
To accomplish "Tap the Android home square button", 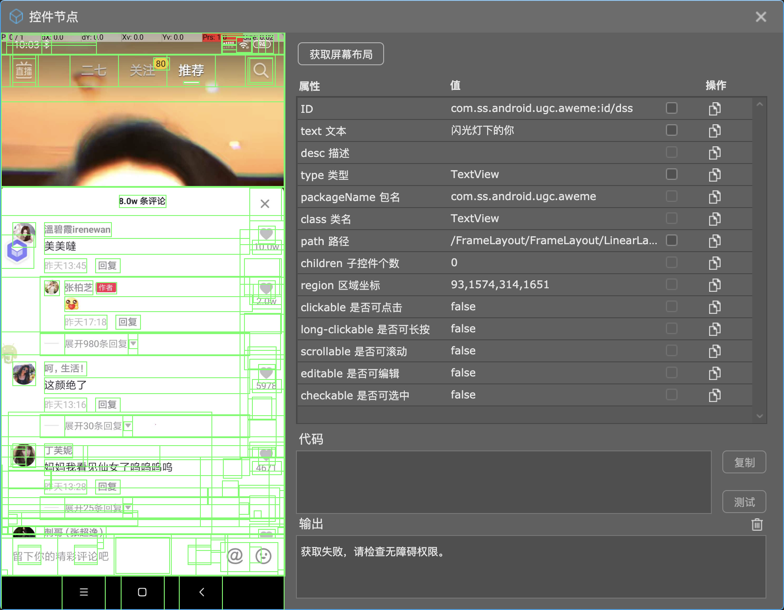I will point(142,592).
